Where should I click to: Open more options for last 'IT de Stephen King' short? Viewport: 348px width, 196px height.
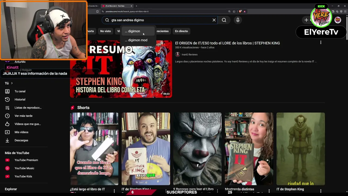(321, 191)
